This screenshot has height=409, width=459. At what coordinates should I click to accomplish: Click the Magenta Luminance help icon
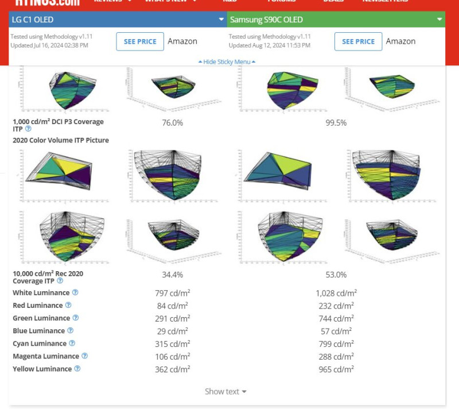coord(84,356)
